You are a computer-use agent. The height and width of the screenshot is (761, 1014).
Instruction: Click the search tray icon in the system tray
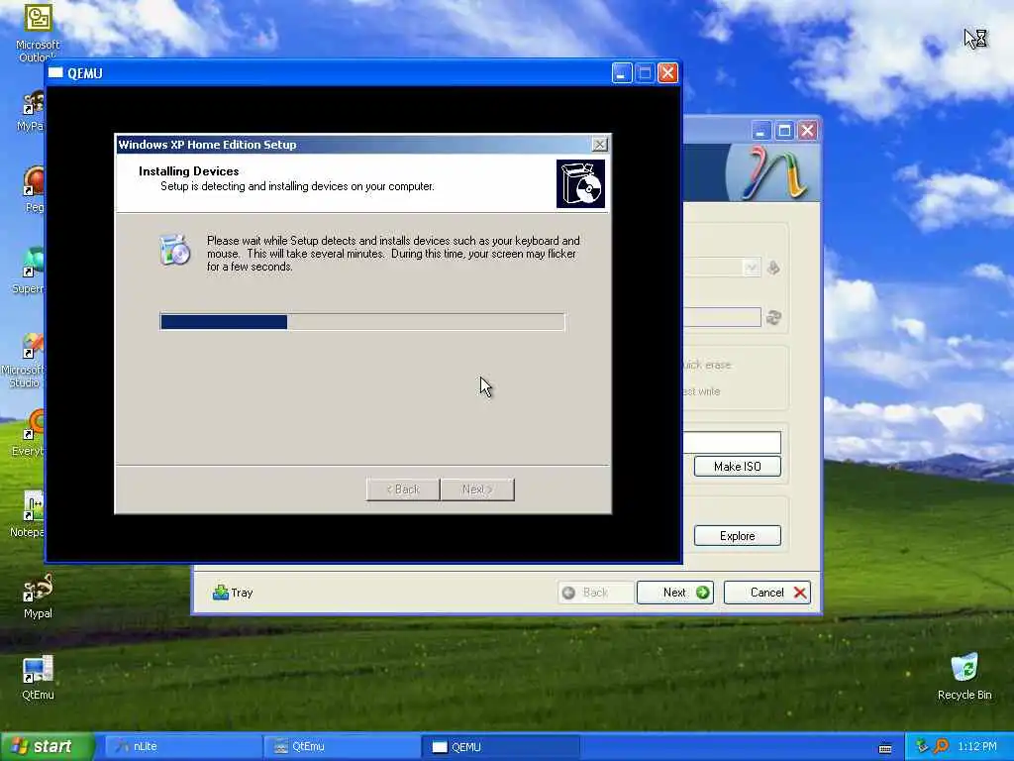click(x=941, y=746)
